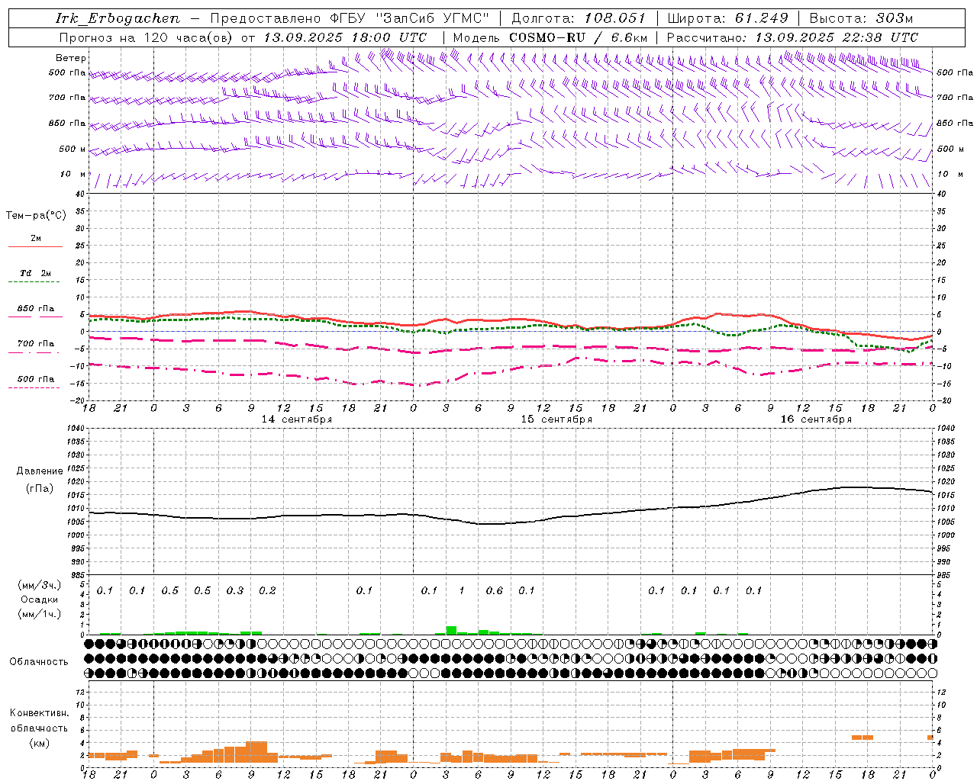Select the model name 'COSMO-RU / 6.6км'

[x=578, y=37]
